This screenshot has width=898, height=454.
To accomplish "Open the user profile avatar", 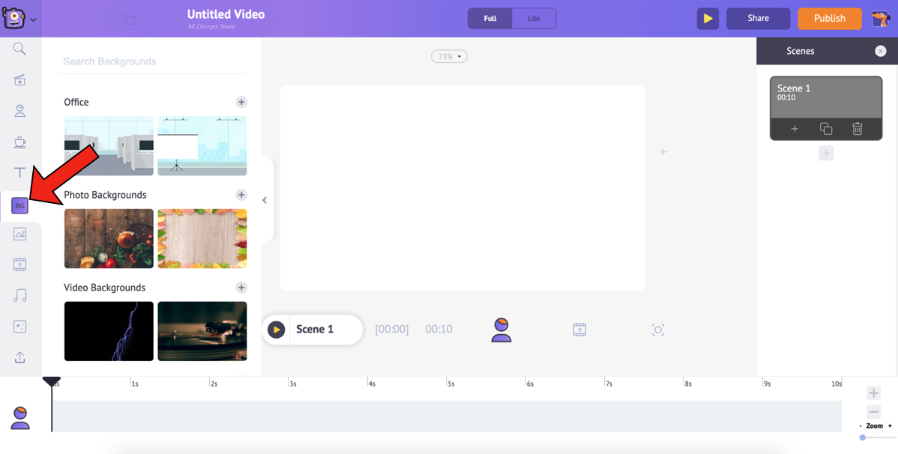I will [880, 19].
